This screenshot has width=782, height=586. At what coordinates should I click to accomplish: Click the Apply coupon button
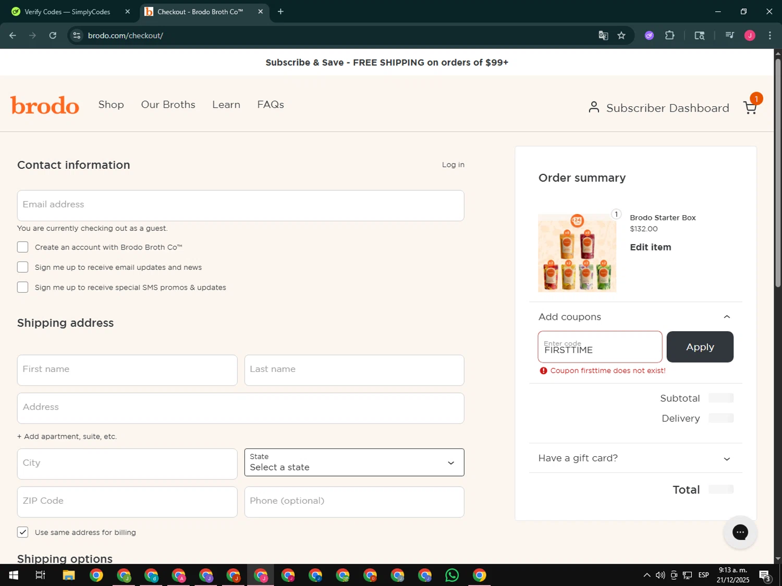click(700, 347)
